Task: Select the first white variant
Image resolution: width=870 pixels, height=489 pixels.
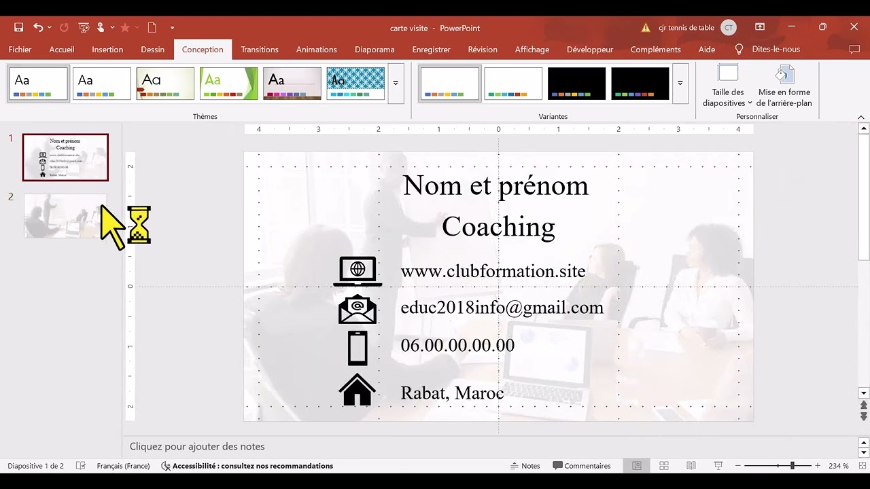Action: (x=450, y=84)
